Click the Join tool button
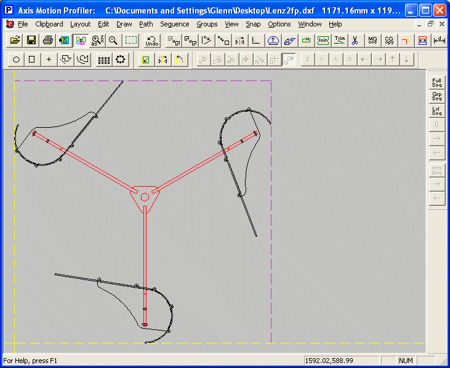This screenshot has height=368, width=450. click(x=323, y=41)
